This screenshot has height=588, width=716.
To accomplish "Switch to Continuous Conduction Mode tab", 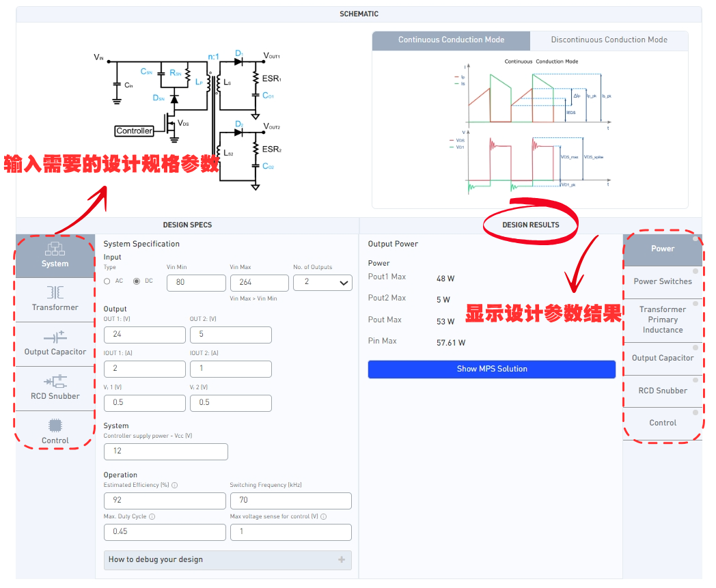I will [x=451, y=40].
